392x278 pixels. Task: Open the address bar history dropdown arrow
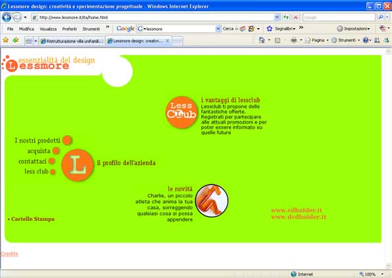(x=277, y=17)
